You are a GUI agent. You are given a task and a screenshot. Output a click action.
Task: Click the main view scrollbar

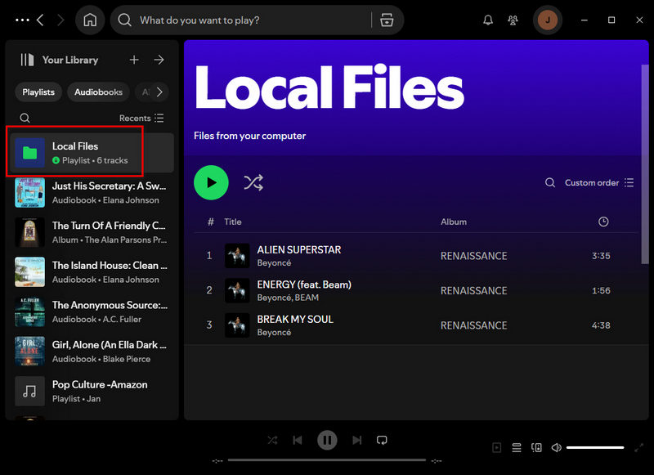click(x=645, y=164)
